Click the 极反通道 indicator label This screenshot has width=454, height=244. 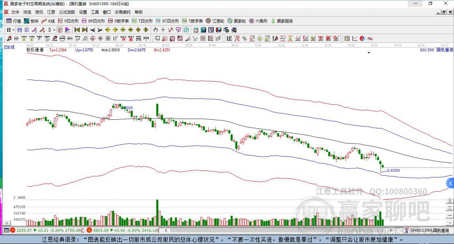pyautogui.click(x=35, y=50)
